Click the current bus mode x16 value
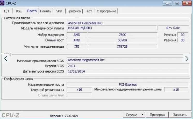This screenshot has width=193, height=119. [79, 90]
